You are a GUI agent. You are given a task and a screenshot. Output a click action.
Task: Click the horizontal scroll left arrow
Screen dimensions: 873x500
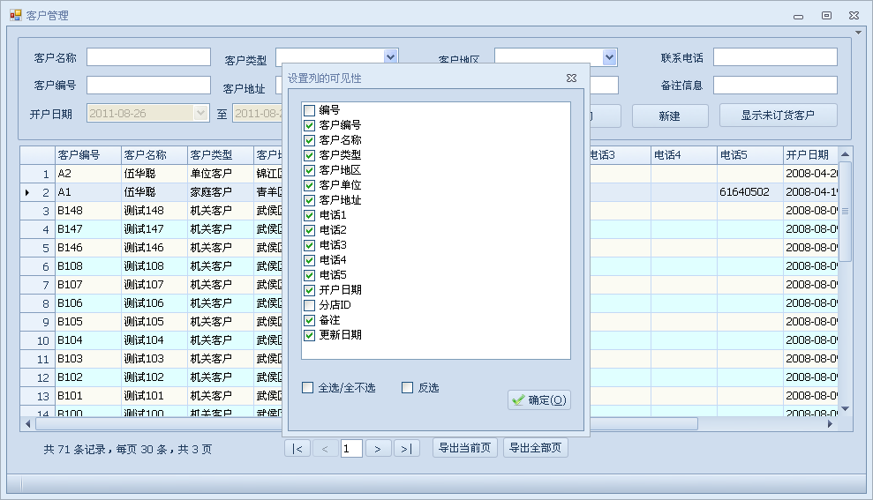(x=28, y=424)
